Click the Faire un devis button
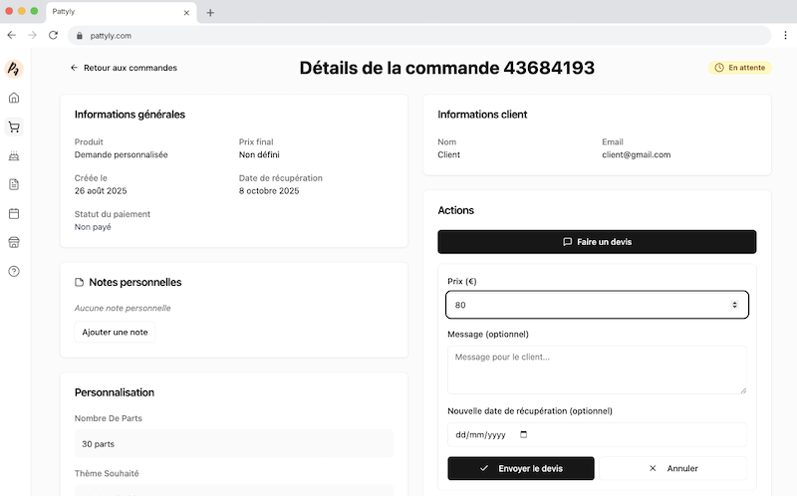 click(x=597, y=242)
